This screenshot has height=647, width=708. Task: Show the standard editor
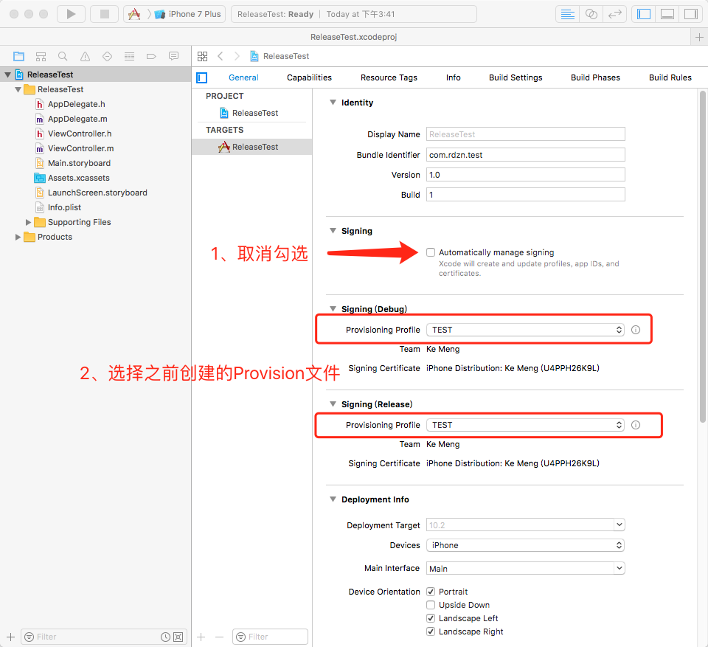(567, 14)
